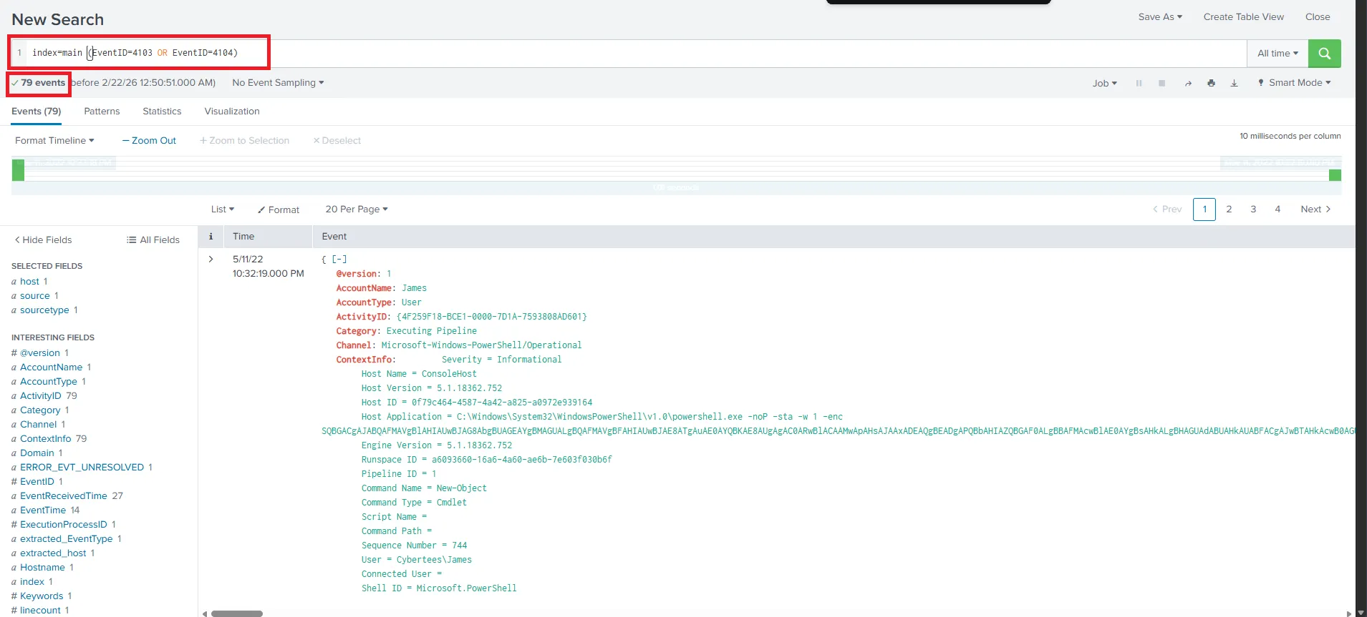This screenshot has width=1367, height=617.
Task: Print the search results
Action: [1211, 83]
